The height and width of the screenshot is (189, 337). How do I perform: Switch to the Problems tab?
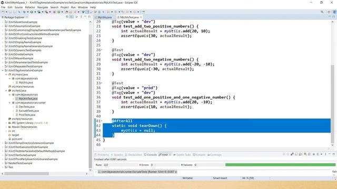coord(102,155)
